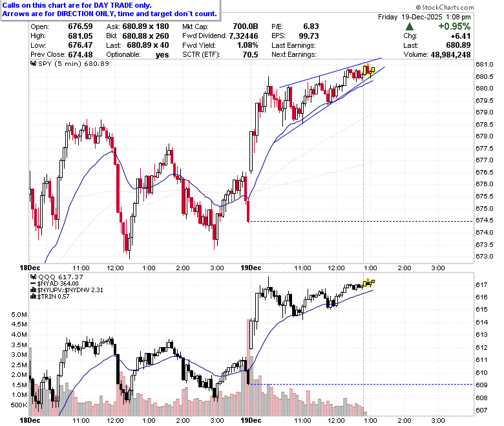Screen dimensions: 504x426
Task: Click the StockCharts.com copyright text
Action: pos(445,7)
